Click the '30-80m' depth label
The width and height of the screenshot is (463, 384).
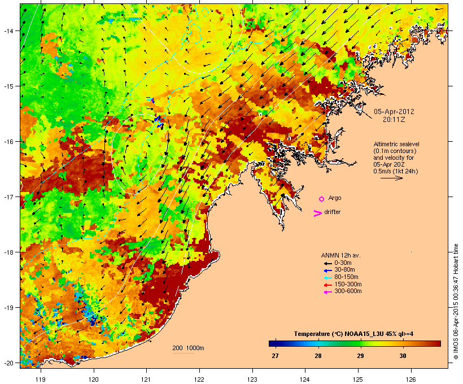(344, 270)
